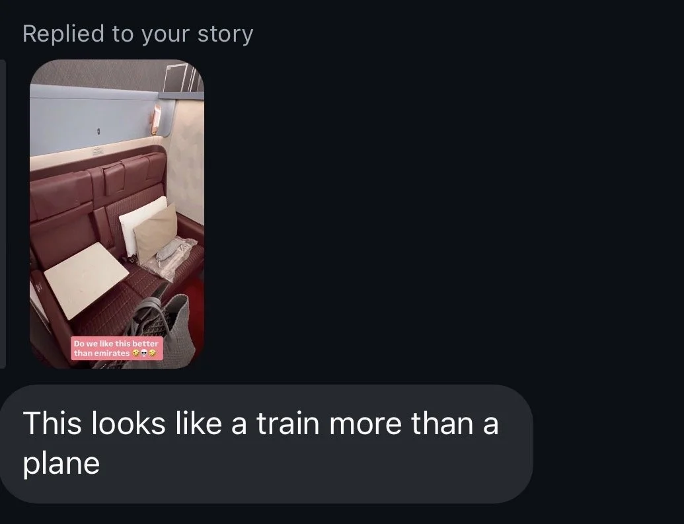Click the word "story" in the header text

point(225,34)
